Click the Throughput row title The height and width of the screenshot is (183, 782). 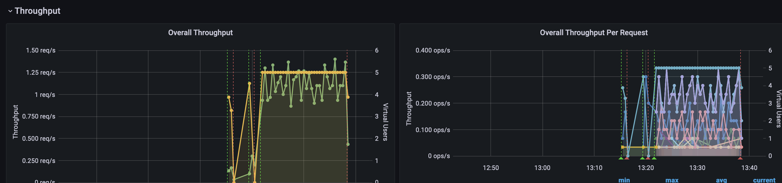(x=37, y=11)
